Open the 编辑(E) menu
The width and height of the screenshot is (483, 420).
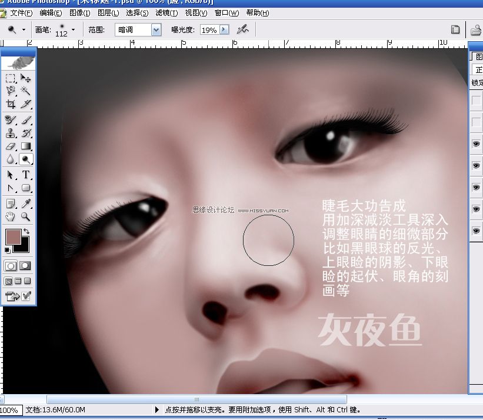pyautogui.click(x=51, y=13)
